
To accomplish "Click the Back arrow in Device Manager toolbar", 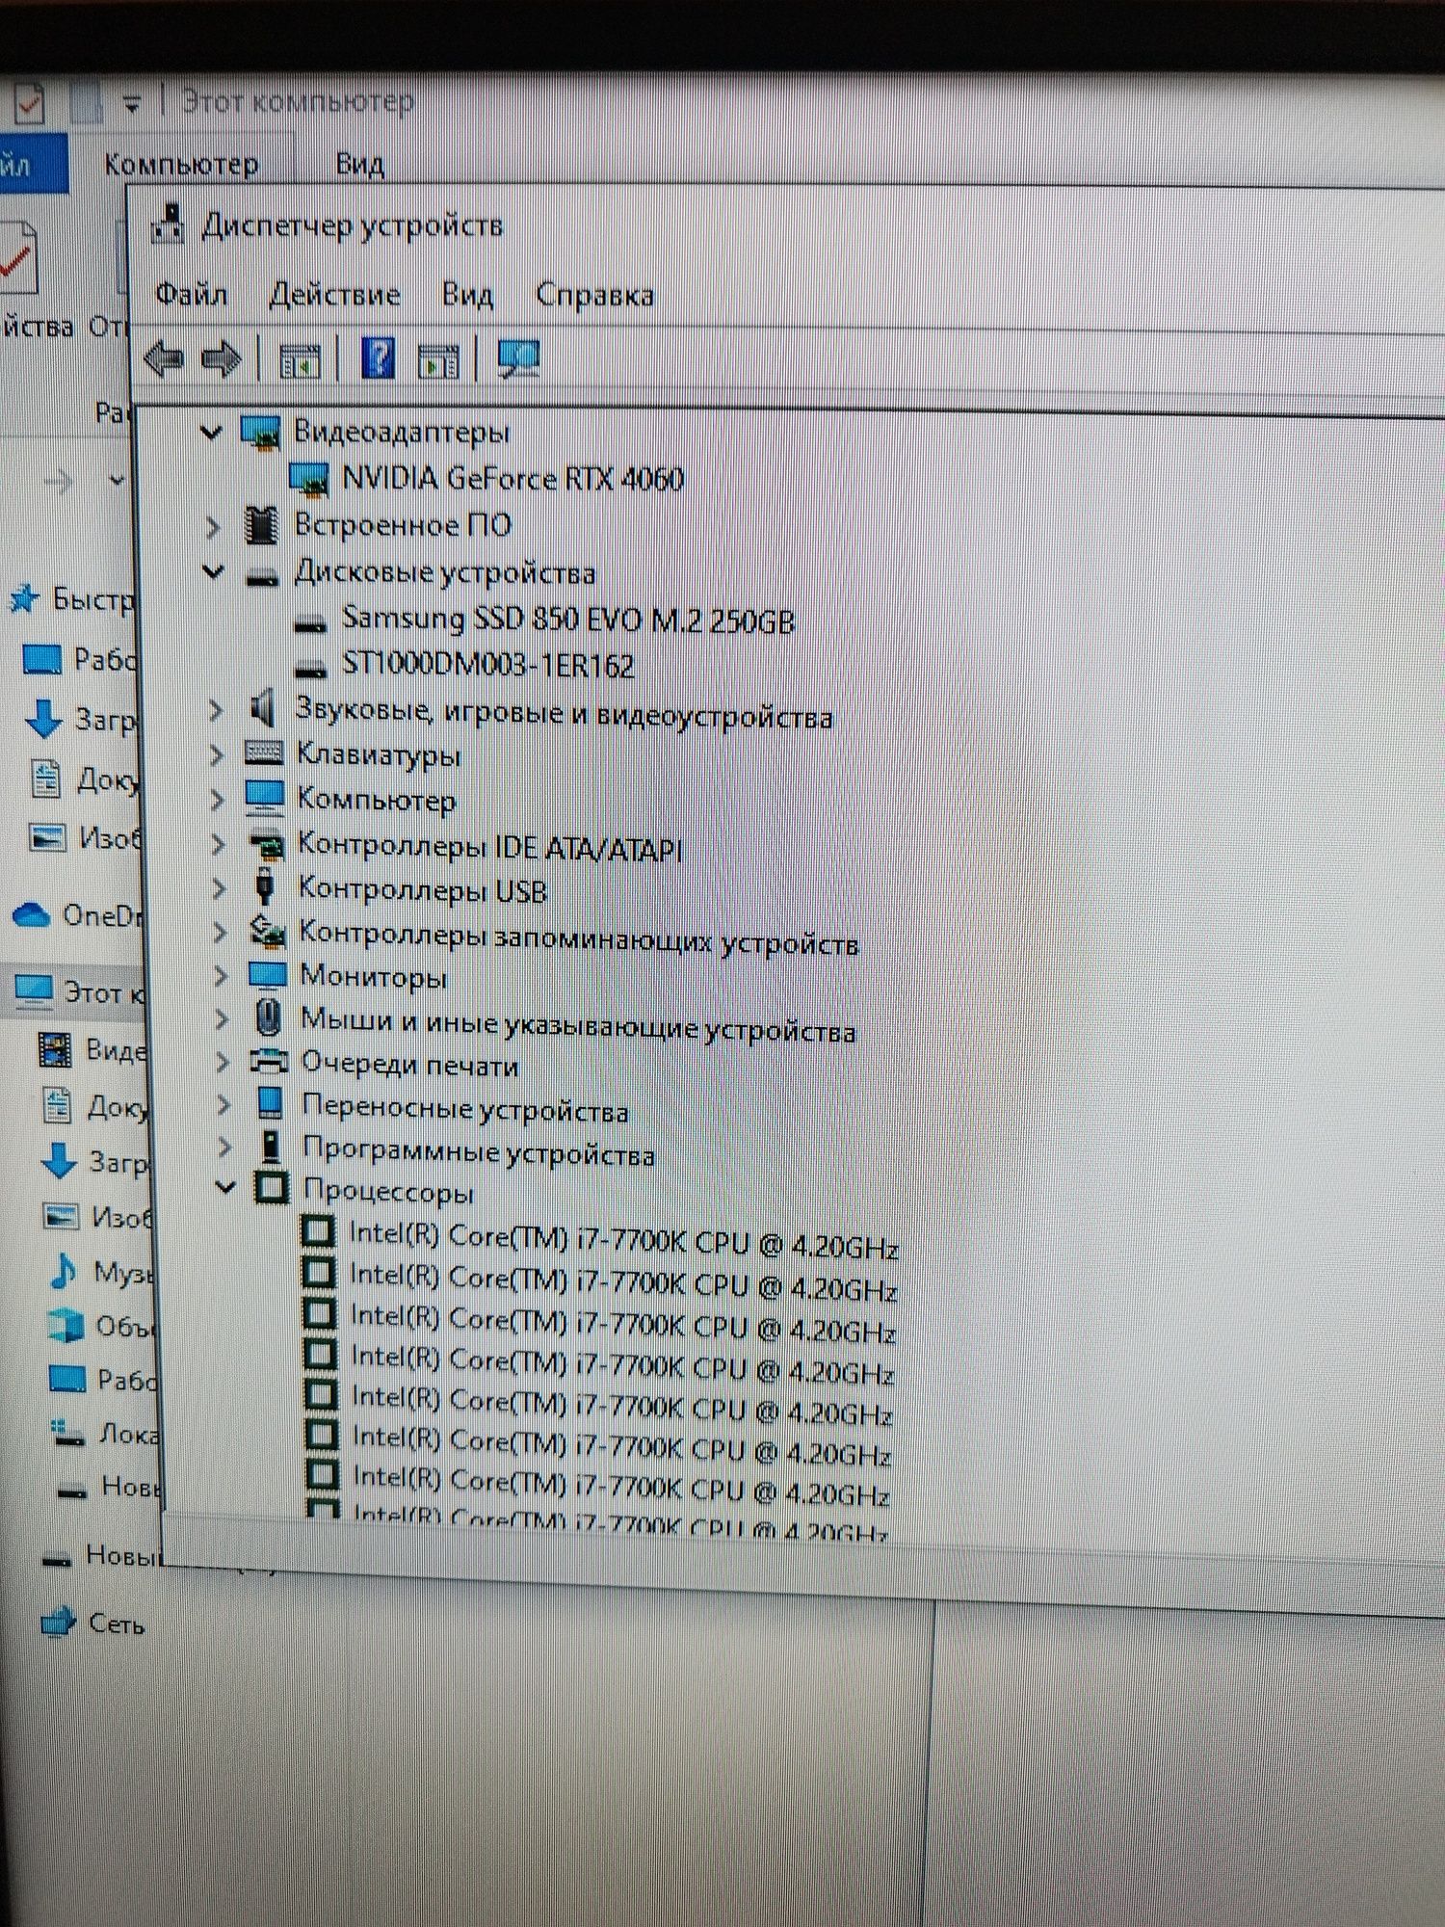I will [x=163, y=359].
